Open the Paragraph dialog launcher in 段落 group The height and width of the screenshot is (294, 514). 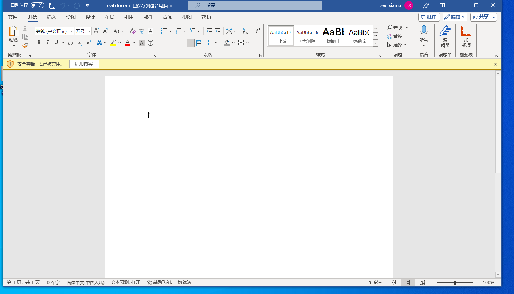tap(261, 55)
